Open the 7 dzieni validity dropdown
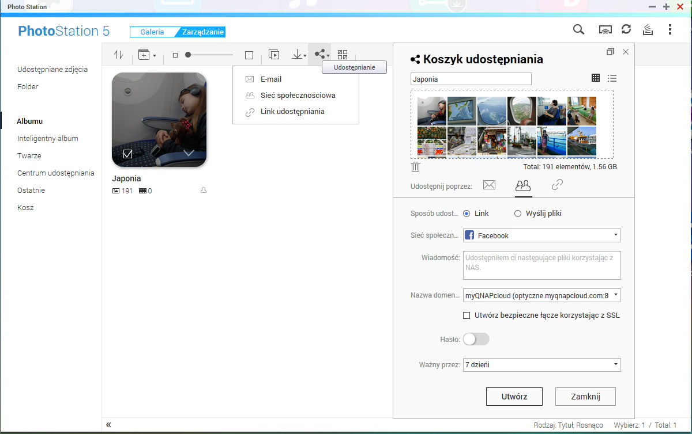Viewport: 692px width, 434px height. click(542, 364)
